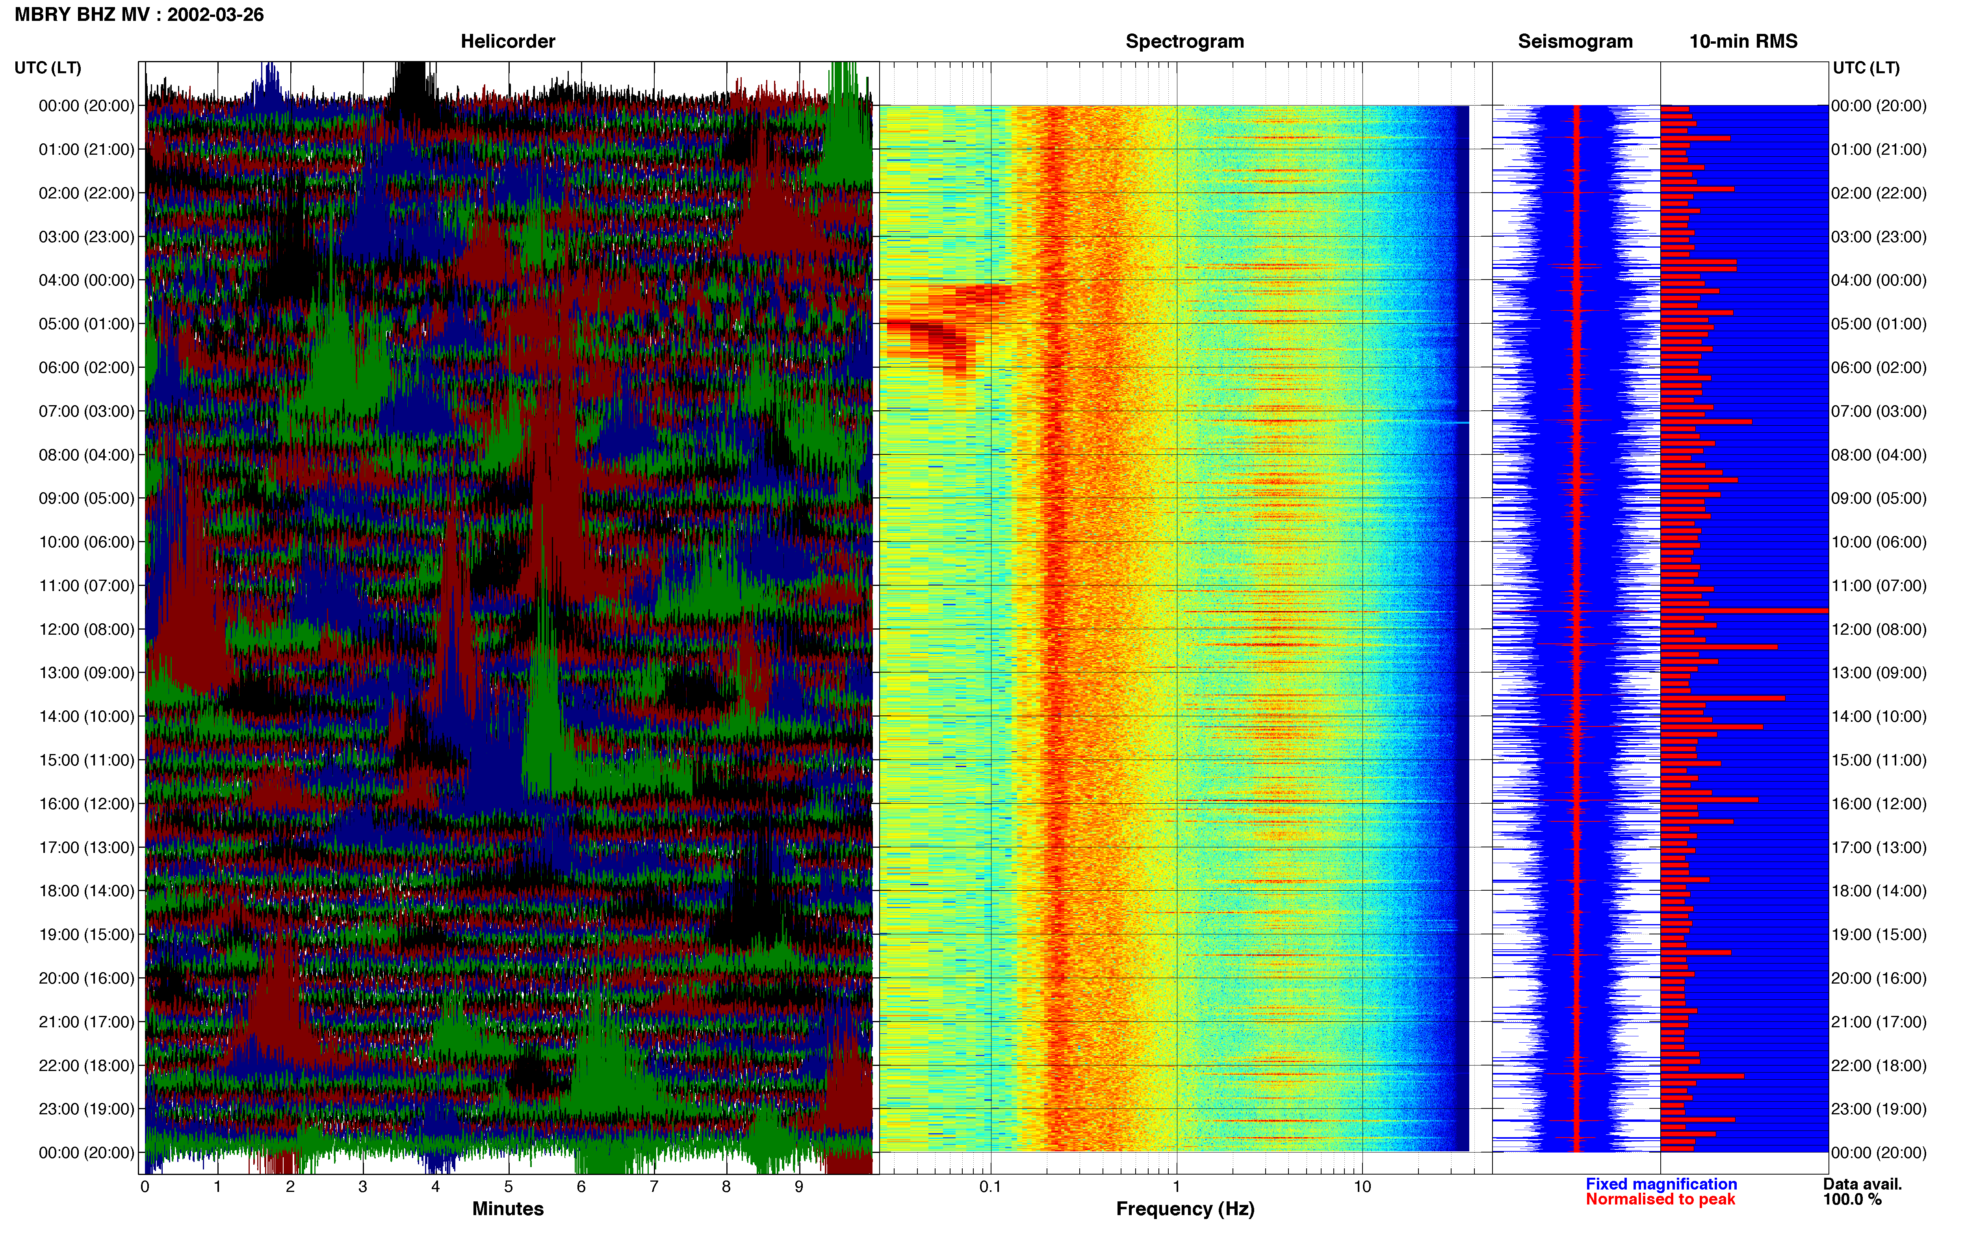1977x1236 pixels.
Task: Click the 1 Hz frequency tick label
Action: (x=1177, y=1186)
